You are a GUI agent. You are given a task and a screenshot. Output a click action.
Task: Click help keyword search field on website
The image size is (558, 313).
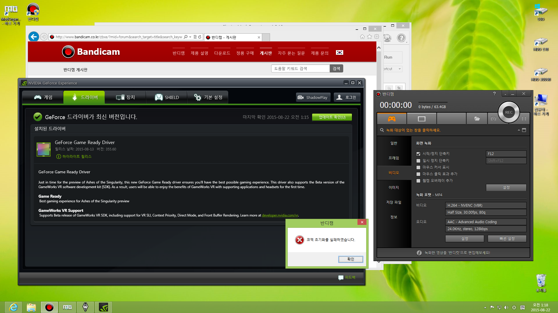click(x=301, y=68)
